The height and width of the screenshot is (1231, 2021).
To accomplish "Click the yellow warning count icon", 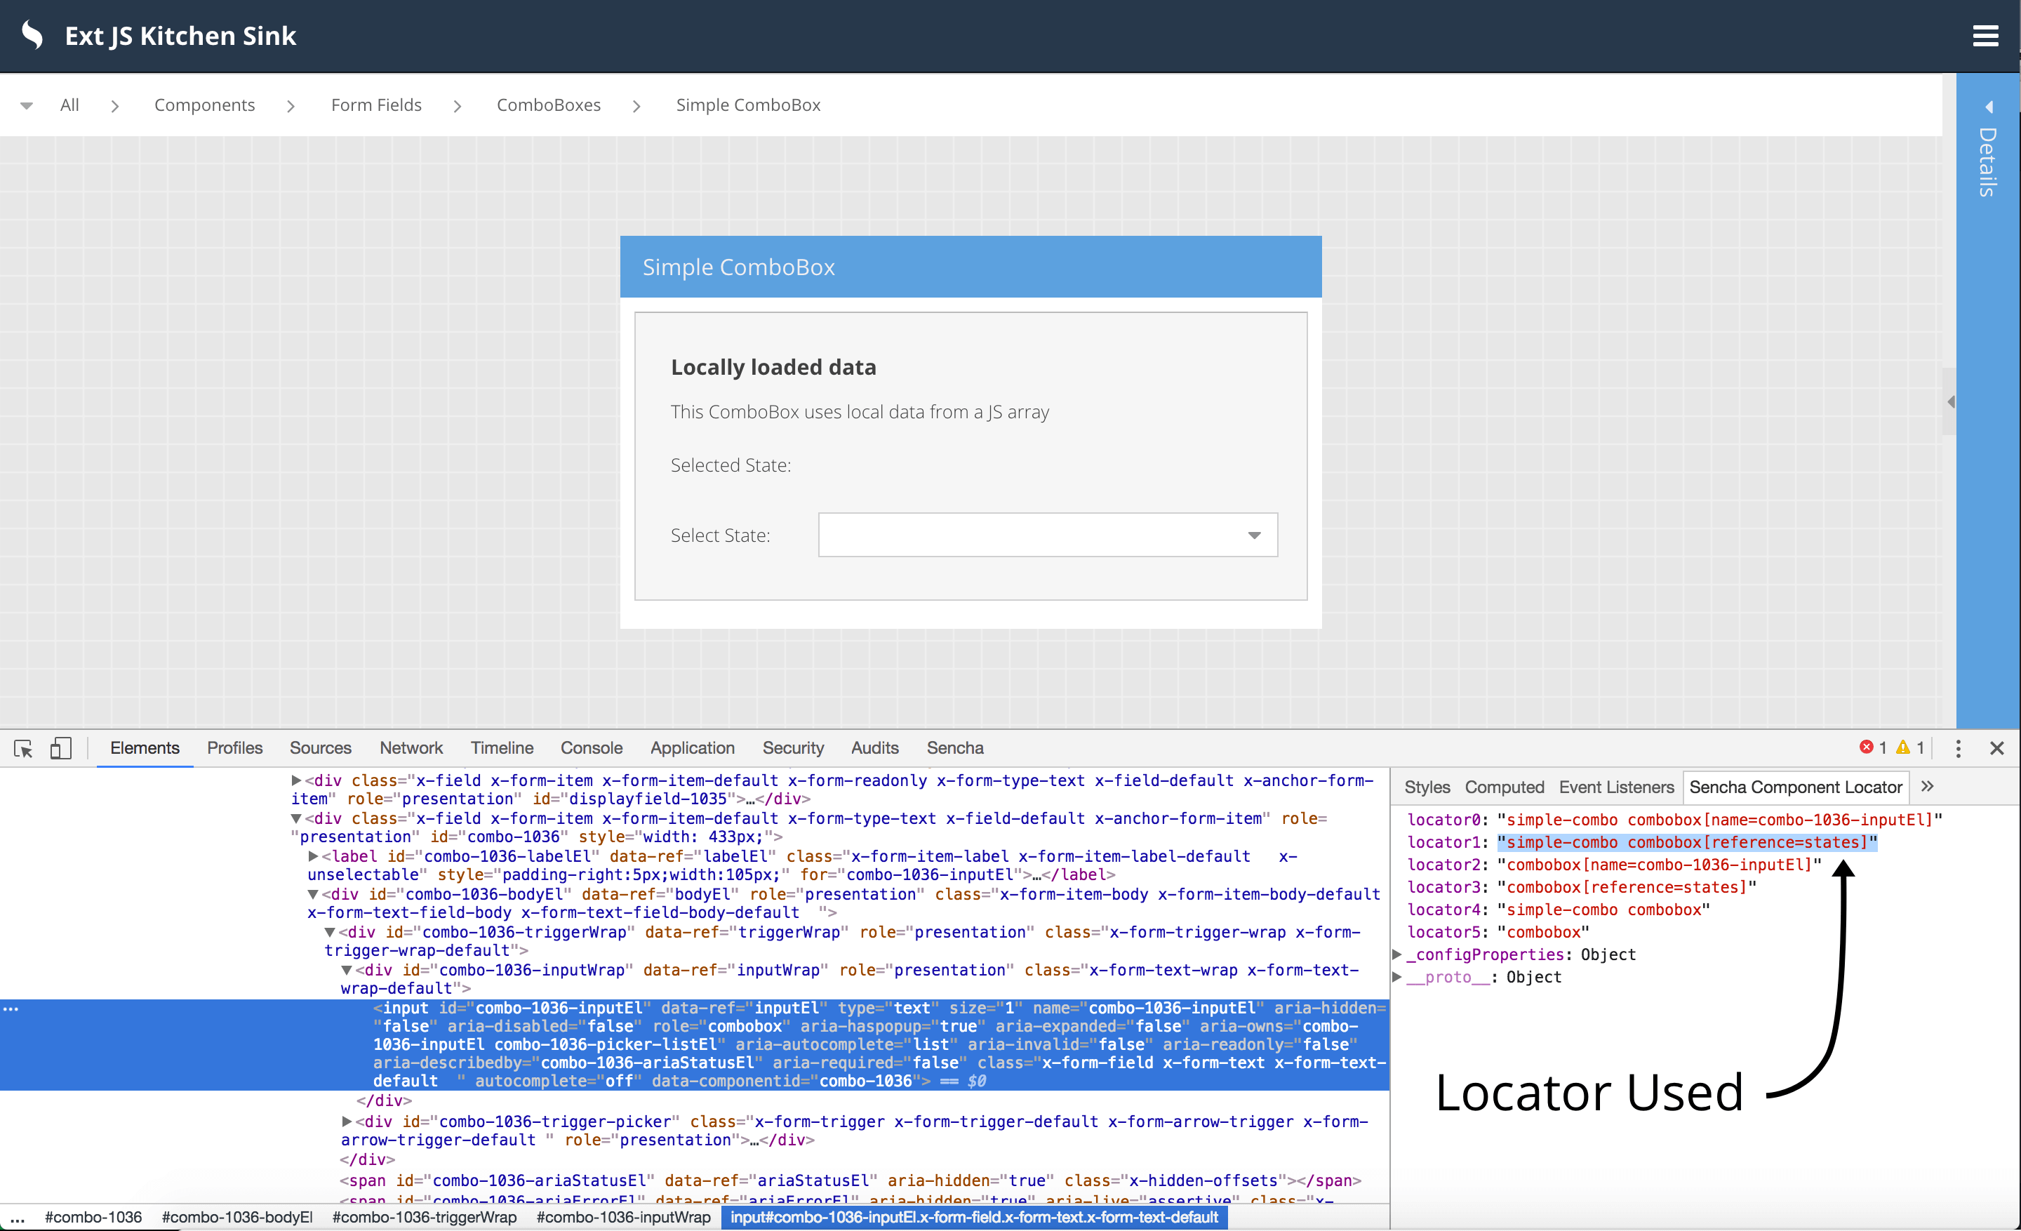I will [x=1903, y=747].
